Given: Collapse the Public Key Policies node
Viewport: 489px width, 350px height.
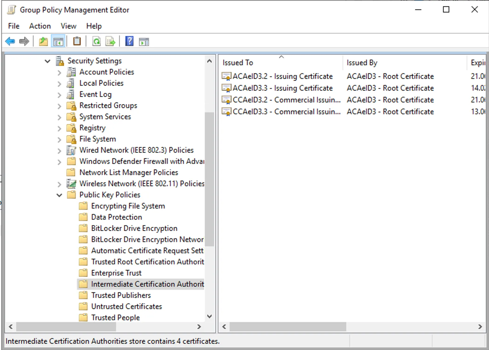Looking at the screenshot, I should click(x=59, y=195).
